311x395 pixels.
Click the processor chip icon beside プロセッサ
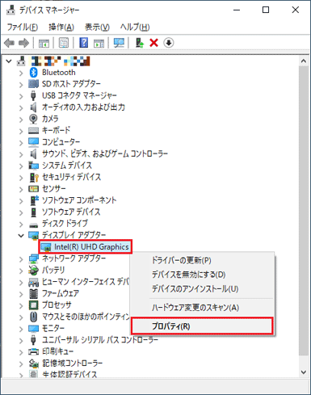click(x=33, y=305)
